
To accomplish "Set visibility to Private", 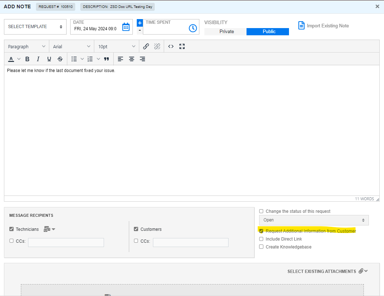I will pos(226,32).
